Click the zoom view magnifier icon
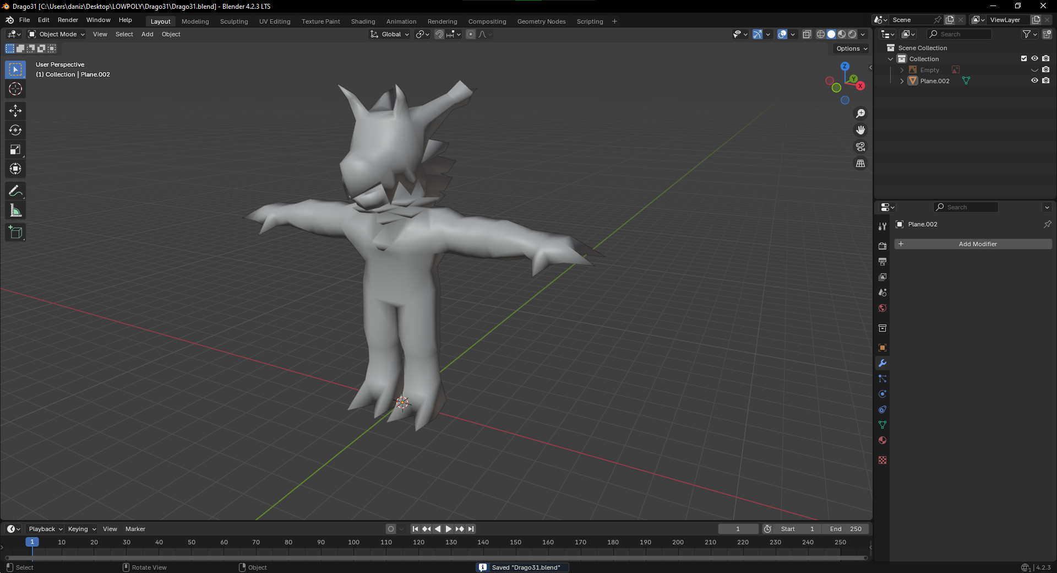The width and height of the screenshot is (1057, 573). click(x=860, y=113)
